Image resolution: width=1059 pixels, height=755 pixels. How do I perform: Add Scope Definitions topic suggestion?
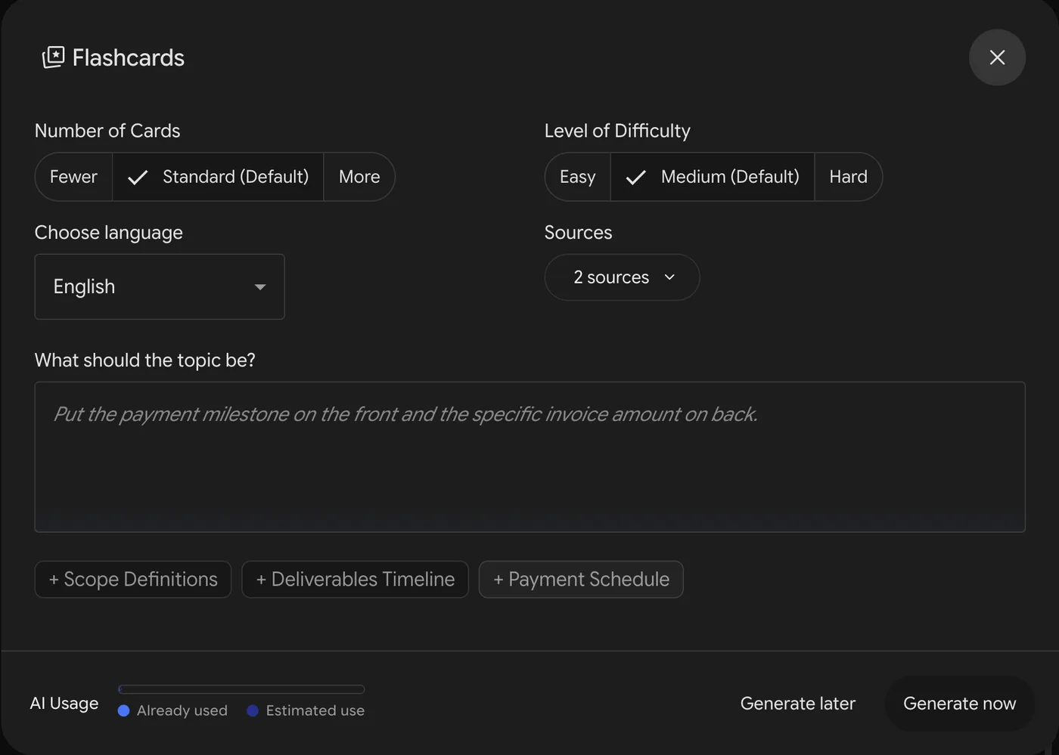click(133, 579)
